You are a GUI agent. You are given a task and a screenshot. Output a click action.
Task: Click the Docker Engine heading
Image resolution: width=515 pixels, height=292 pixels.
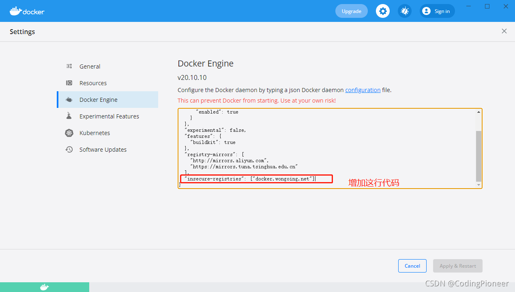tap(206, 64)
